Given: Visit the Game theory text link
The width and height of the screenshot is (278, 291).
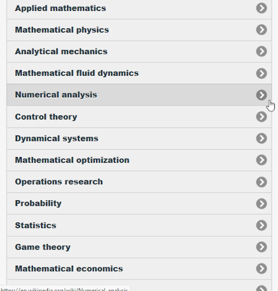Looking at the screenshot, I should (x=43, y=247).
